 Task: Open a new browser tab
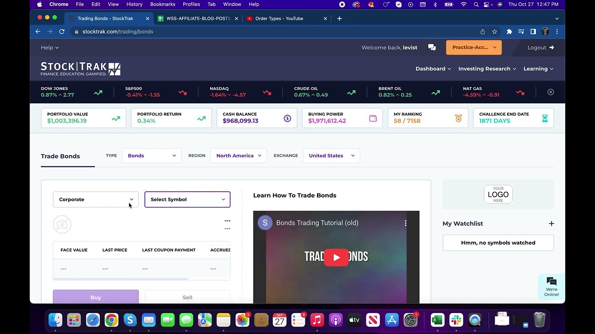pyautogui.click(x=339, y=19)
